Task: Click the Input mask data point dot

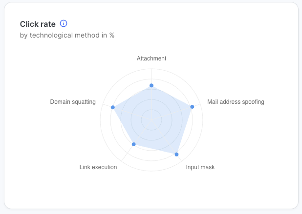Action: coord(176,155)
